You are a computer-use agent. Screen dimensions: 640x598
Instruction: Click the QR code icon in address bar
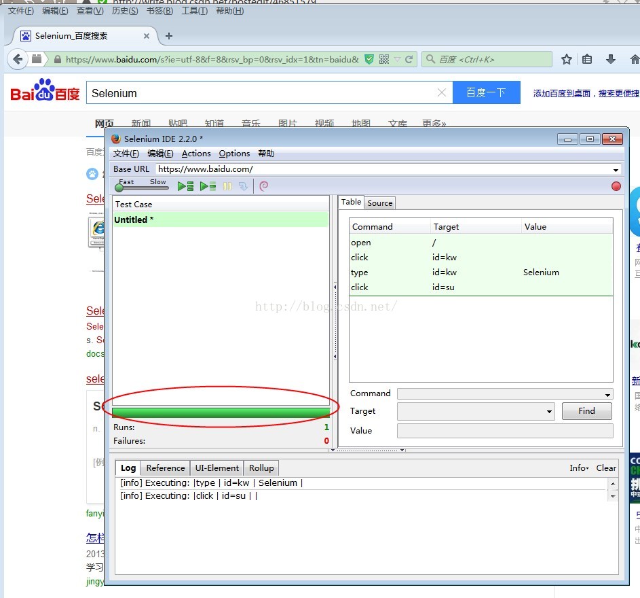tap(384, 60)
